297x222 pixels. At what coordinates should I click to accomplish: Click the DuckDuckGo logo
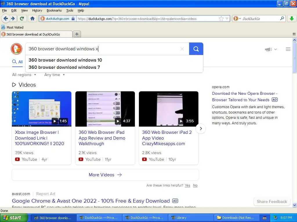pos(17,49)
